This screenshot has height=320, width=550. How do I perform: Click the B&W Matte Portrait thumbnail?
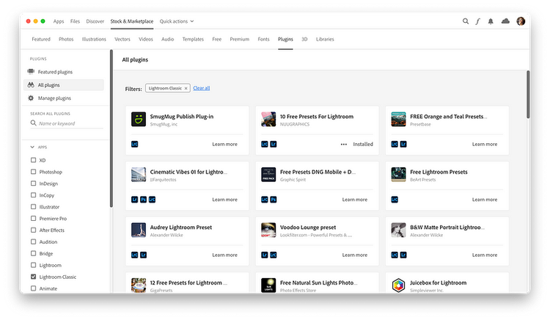click(x=398, y=230)
